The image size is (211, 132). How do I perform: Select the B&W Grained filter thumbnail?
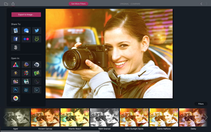(x=104, y=117)
